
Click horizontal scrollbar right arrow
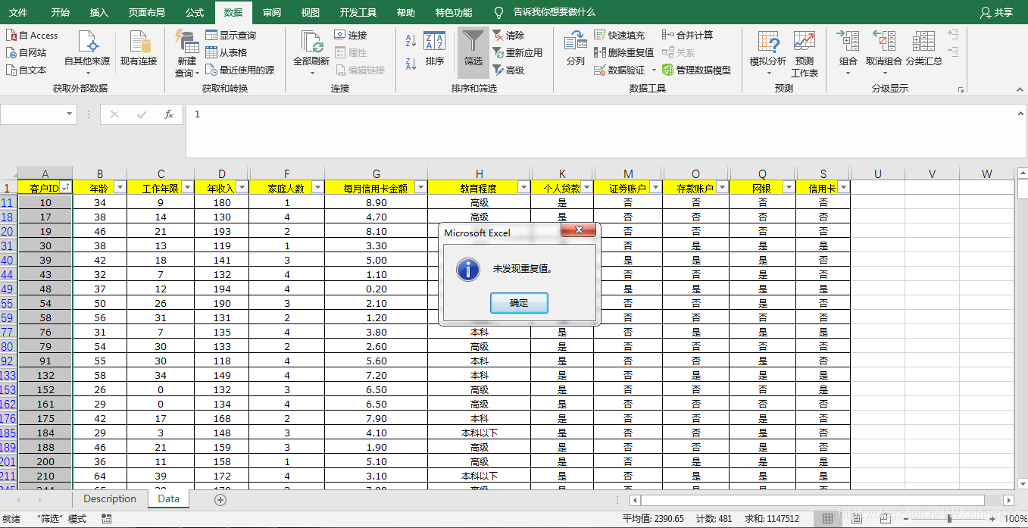coord(1008,500)
